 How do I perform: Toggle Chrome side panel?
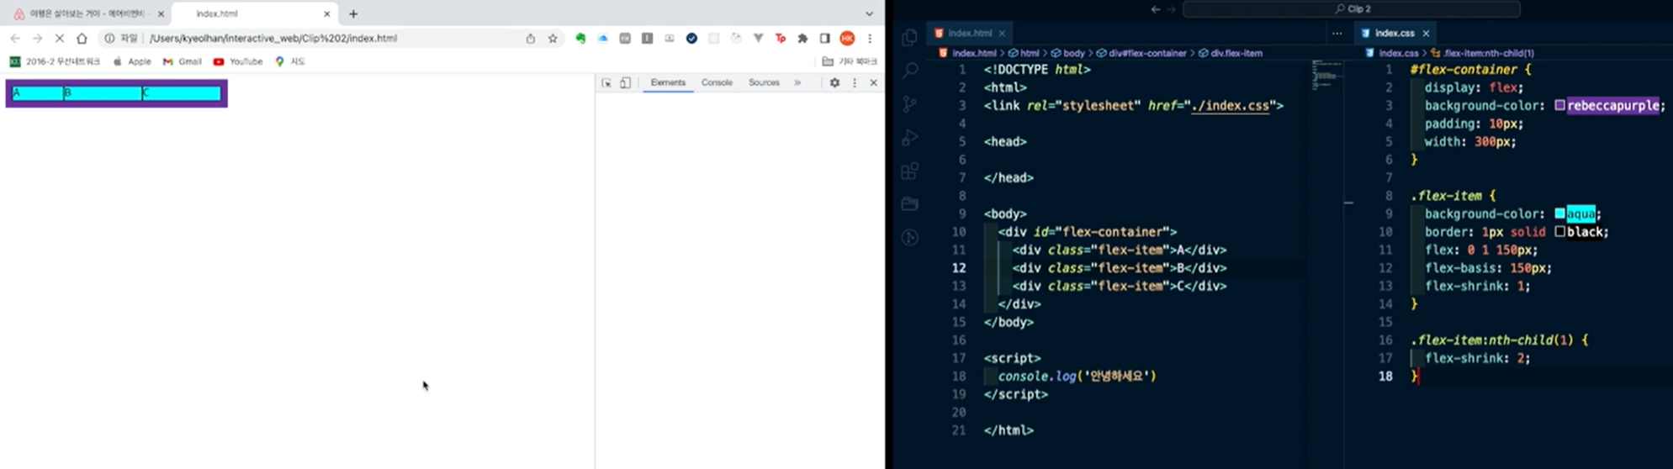coord(824,38)
